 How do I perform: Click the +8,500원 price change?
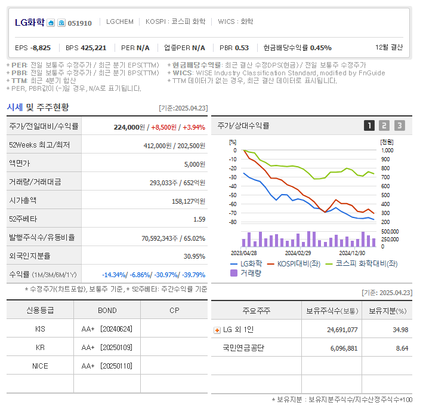pos(163,127)
